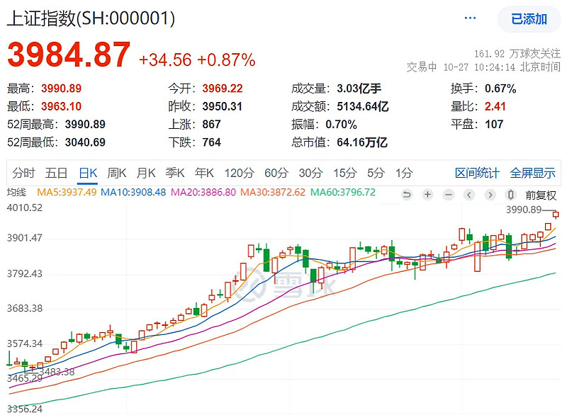The width and height of the screenshot is (567, 415).
Task: Click the change value +34.56
Action: (x=165, y=60)
